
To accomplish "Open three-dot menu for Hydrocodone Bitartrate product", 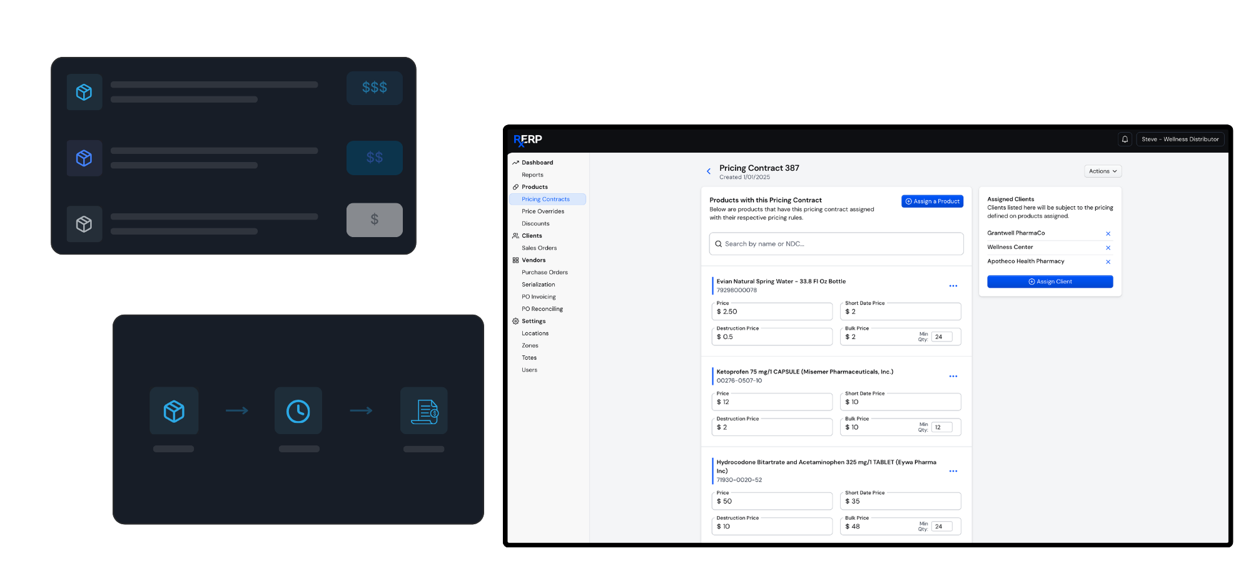I will pyautogui.click(x=953, y=471).
